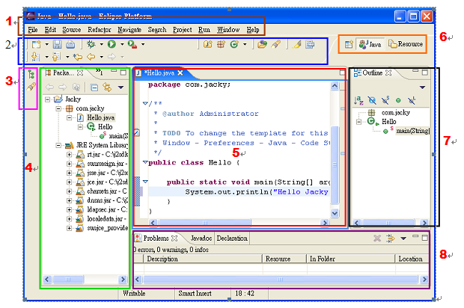Toggle alphabetical Sort in Outline
Screen dimensions: 464x308
coord(358,100)
